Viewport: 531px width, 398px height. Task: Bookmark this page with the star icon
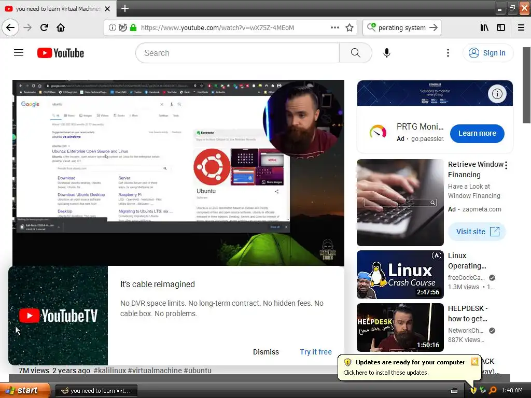click(350, 28)
